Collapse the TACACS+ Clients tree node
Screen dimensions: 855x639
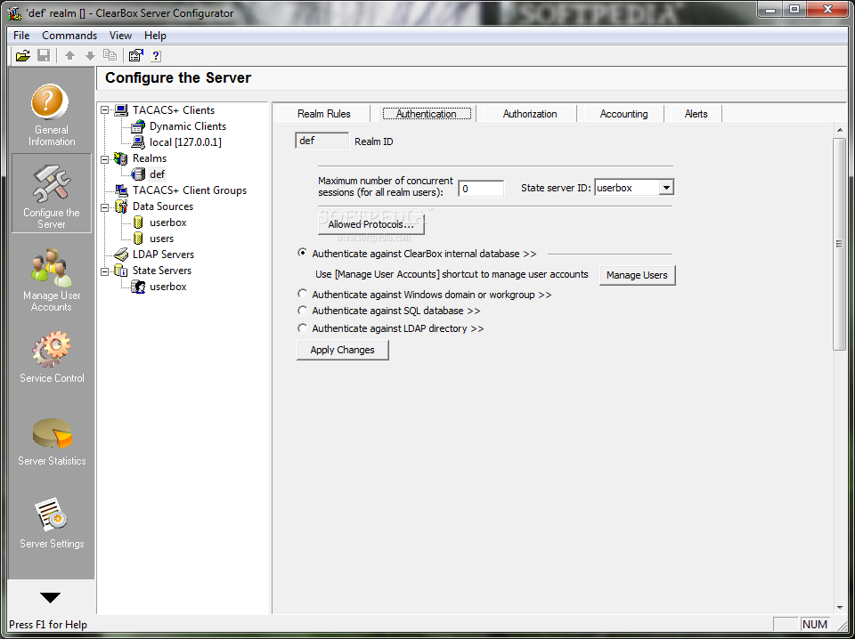pos(105,110)
